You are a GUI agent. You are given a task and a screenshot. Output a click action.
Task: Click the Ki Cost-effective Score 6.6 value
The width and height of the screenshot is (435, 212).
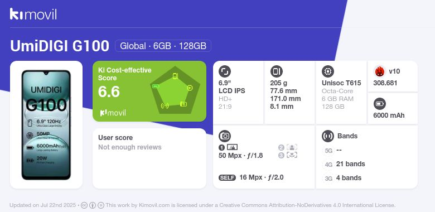109,92
